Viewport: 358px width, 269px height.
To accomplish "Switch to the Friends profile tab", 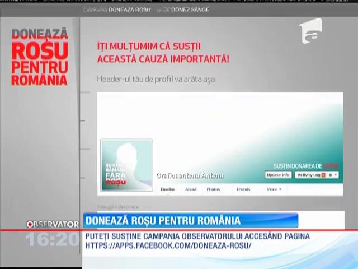I will coord(243,189).
